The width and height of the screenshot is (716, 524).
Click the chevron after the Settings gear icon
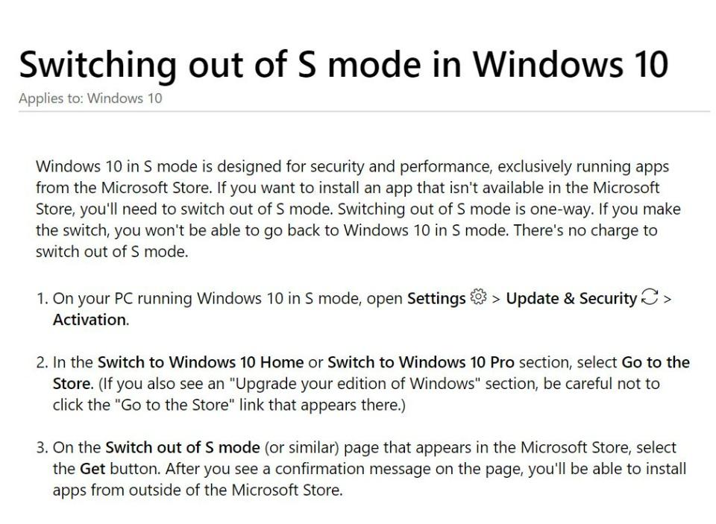tap(497, 300)
